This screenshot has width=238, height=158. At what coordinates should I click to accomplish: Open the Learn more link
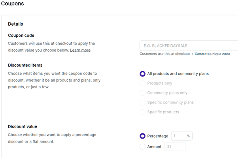coord(80,50)
